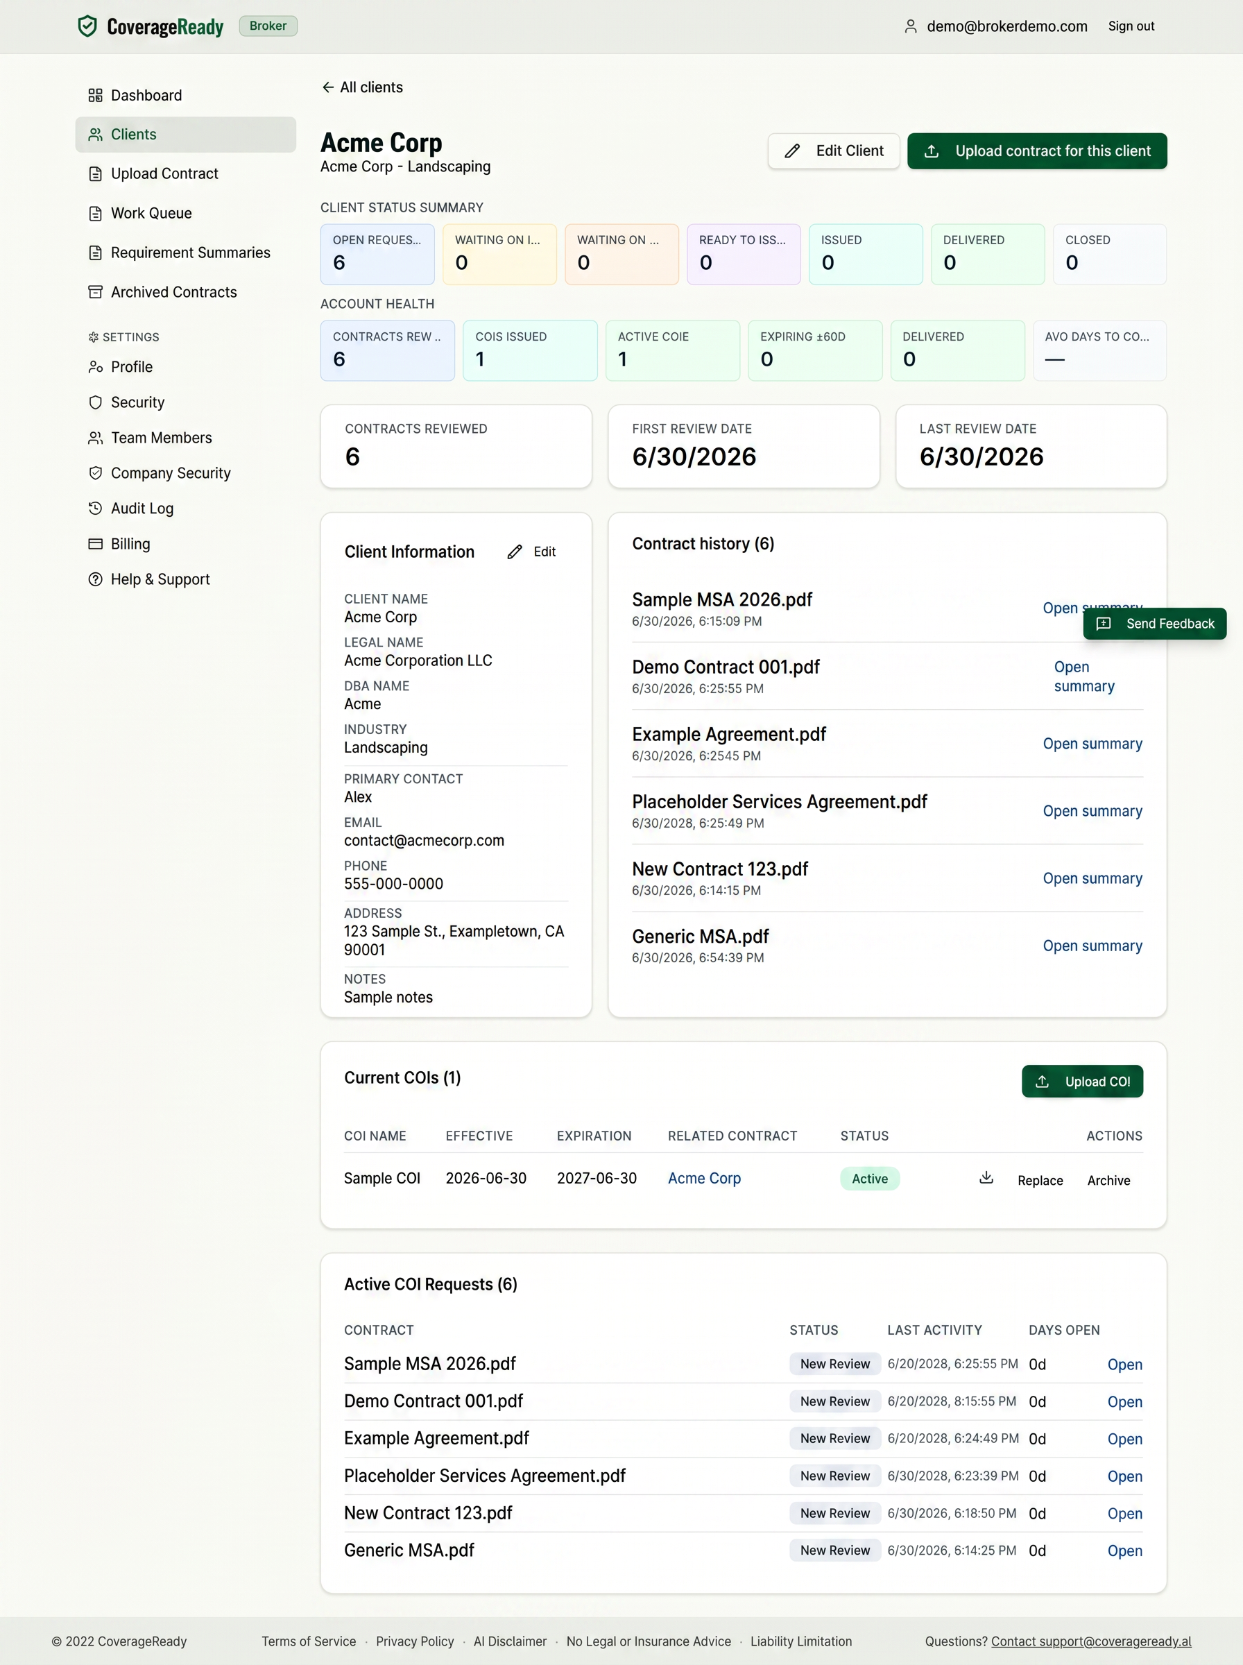Click the back arrow next to All clients
The image size is (1243, 1665).
click(x=327, y=87)
